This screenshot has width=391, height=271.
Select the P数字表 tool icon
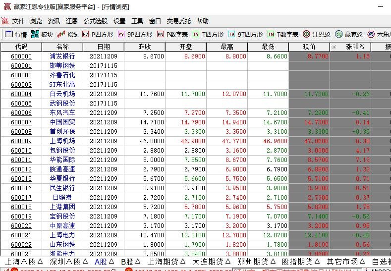161,34
